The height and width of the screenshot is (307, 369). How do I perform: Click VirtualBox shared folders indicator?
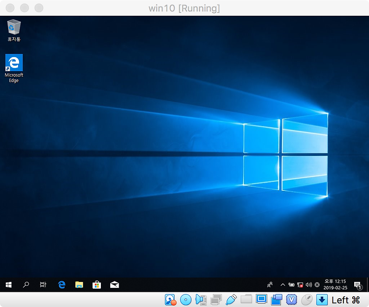click(x=246, y=299)
